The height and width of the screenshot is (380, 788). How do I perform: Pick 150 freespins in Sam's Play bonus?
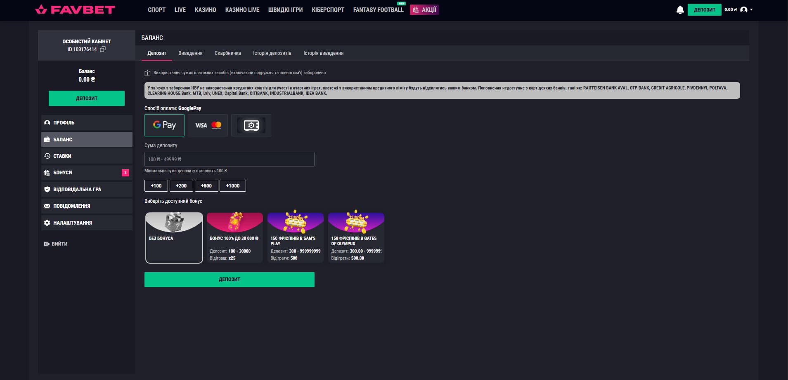click(x=295, y=238)
